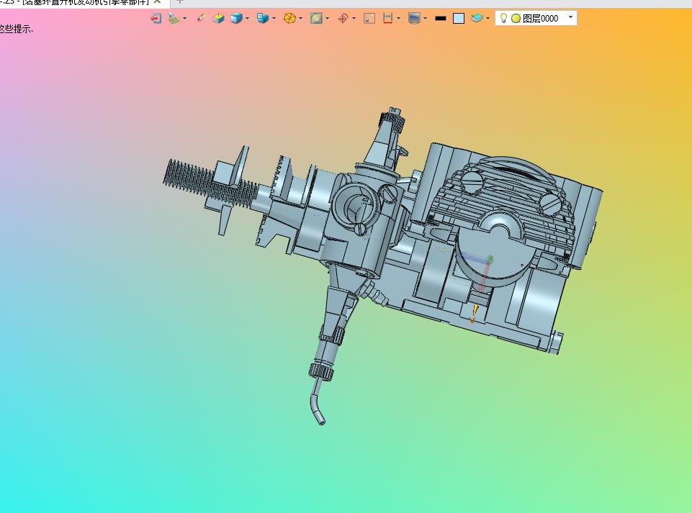Expand the layer stack dropdown arrow
692x513 pixels.
click(x=487, y=19)
